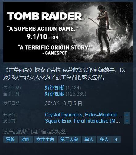The height and width of the screenshot is (155, 136).
Task: Click the Tomb Raider header capsule image
Action: 68,32
